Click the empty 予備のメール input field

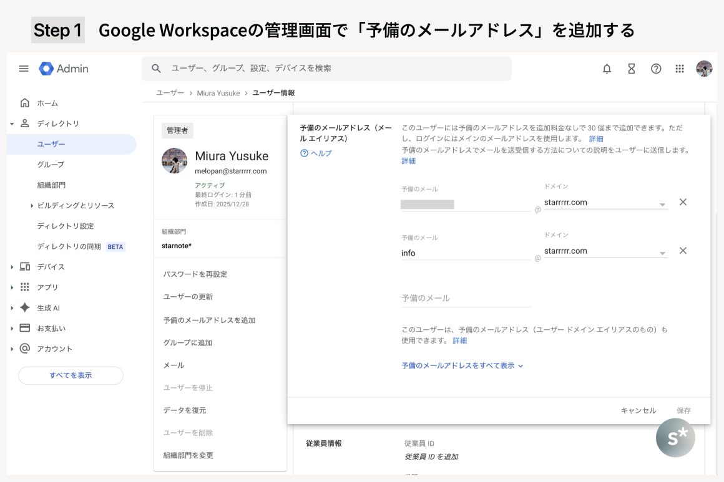pos(465,298)
